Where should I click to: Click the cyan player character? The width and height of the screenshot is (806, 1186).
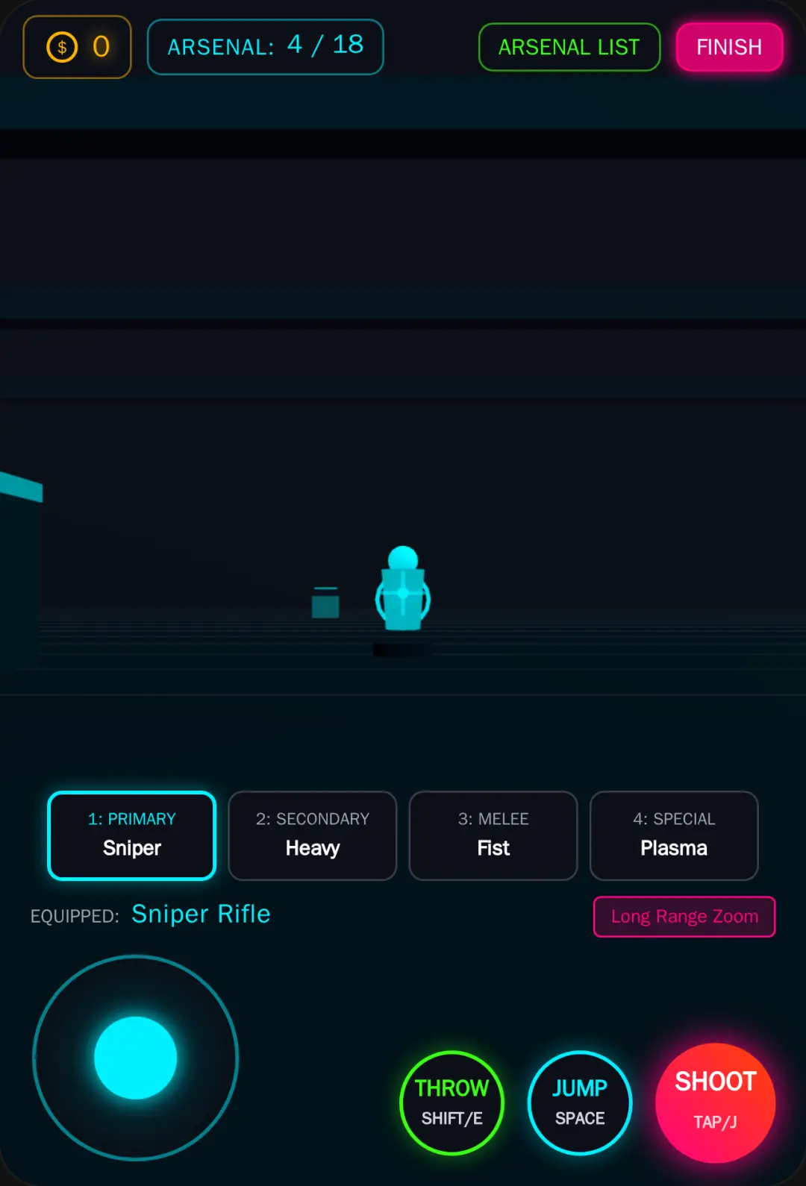click(x=403, y=589)
